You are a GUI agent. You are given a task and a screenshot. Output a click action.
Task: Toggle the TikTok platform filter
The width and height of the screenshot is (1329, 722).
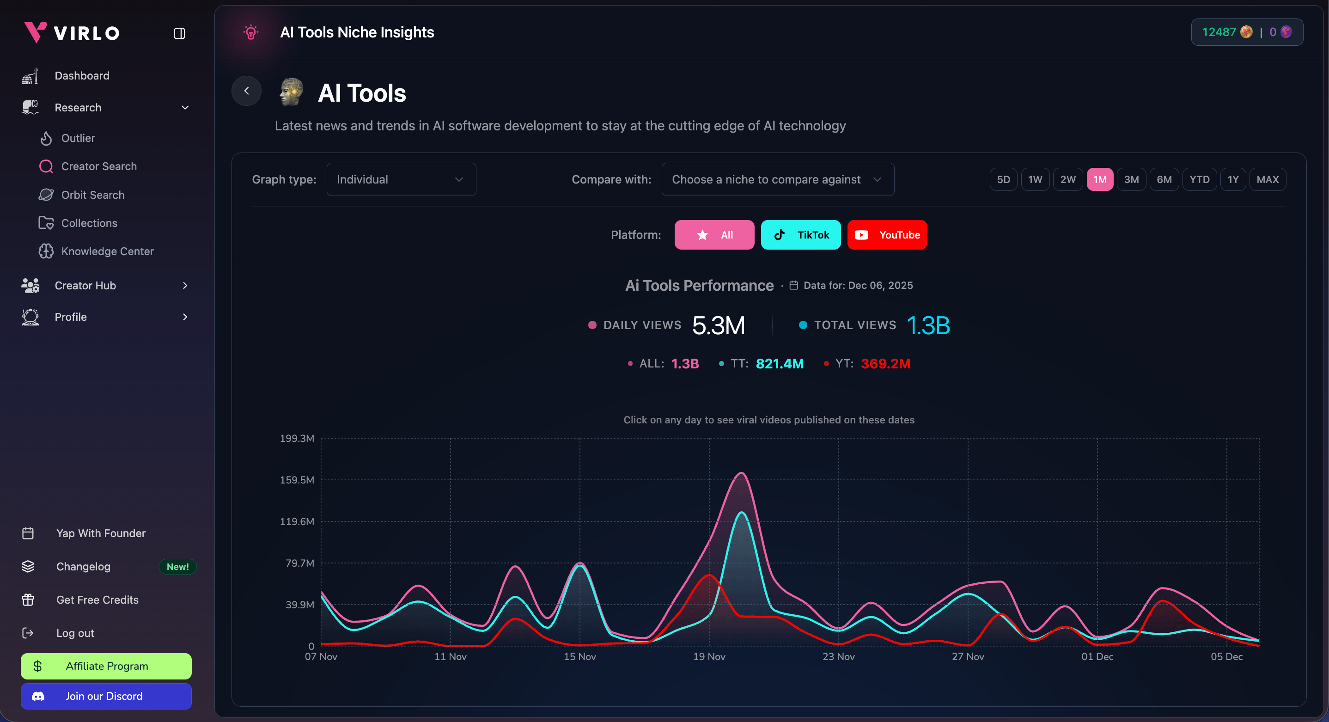(x=800, y=235)
